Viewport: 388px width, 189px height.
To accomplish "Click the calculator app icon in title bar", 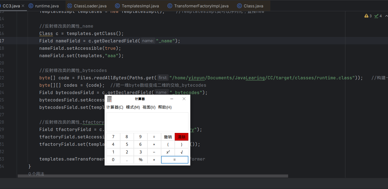I will click(109, 99).
